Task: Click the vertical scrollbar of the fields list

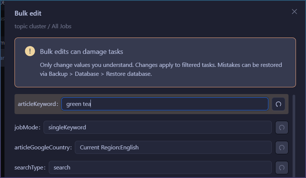Action: pos(294,134)
